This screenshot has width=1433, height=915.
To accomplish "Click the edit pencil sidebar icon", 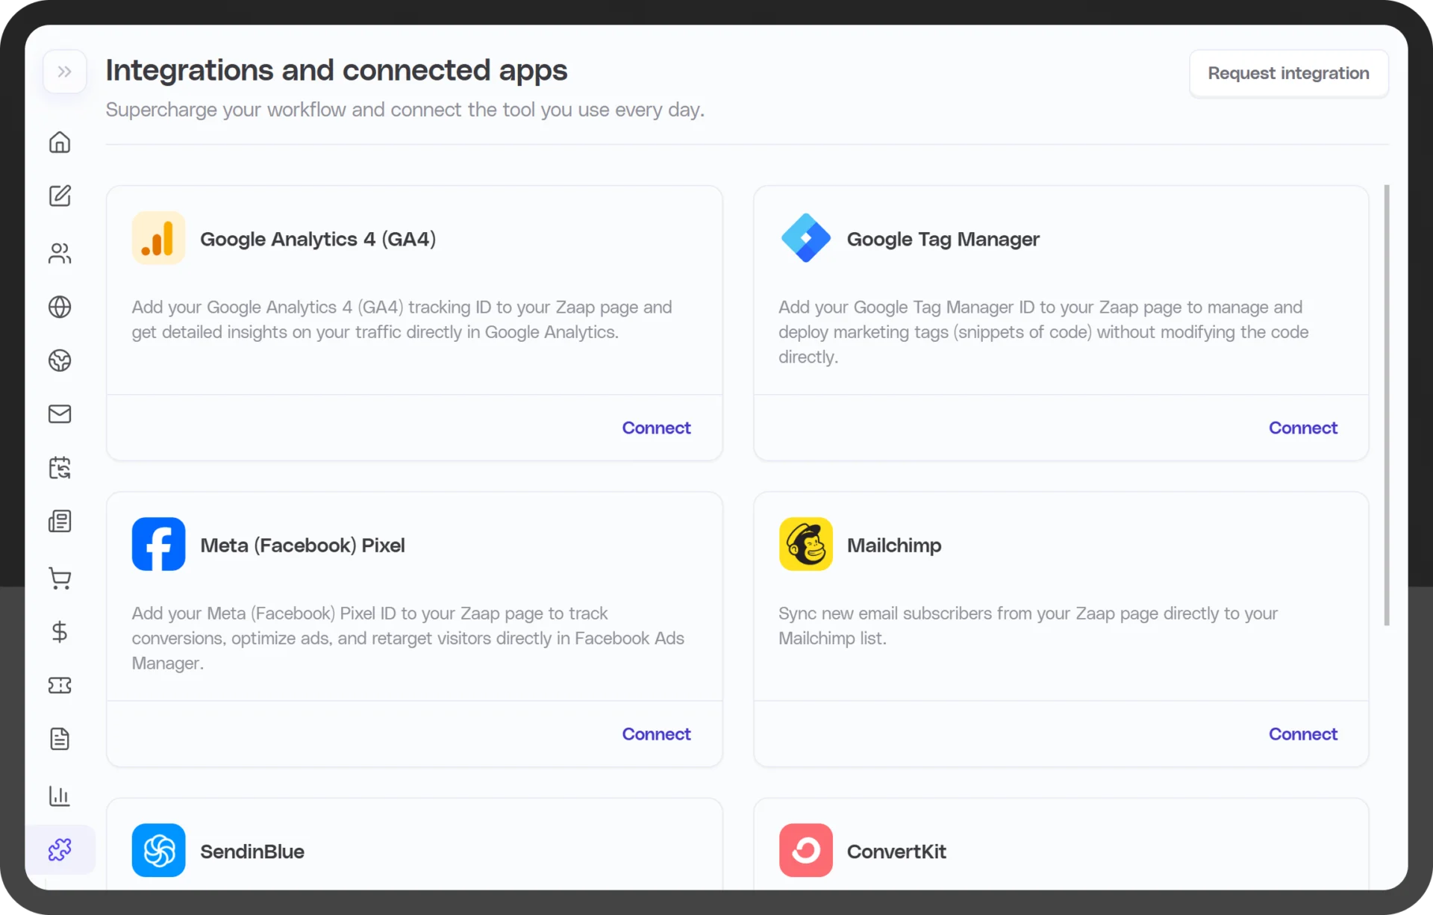I will coord(60,196).
